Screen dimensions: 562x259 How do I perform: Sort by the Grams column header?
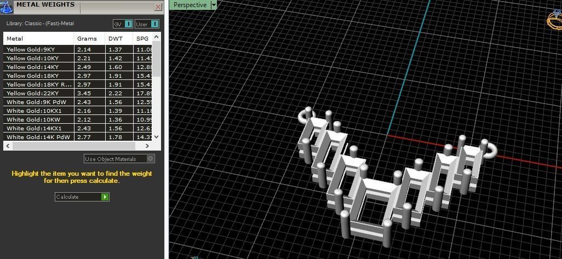[90, 39]
